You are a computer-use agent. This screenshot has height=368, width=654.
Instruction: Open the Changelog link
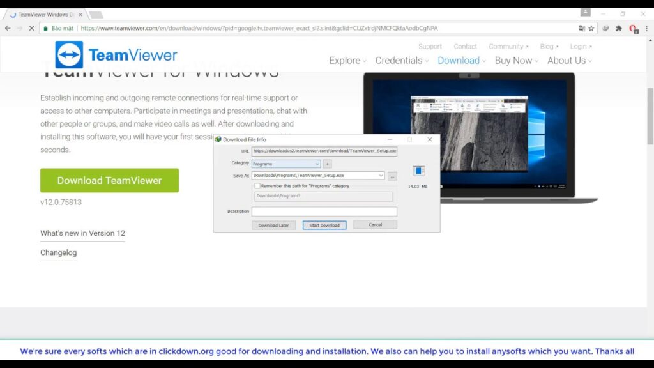point(58,252)
